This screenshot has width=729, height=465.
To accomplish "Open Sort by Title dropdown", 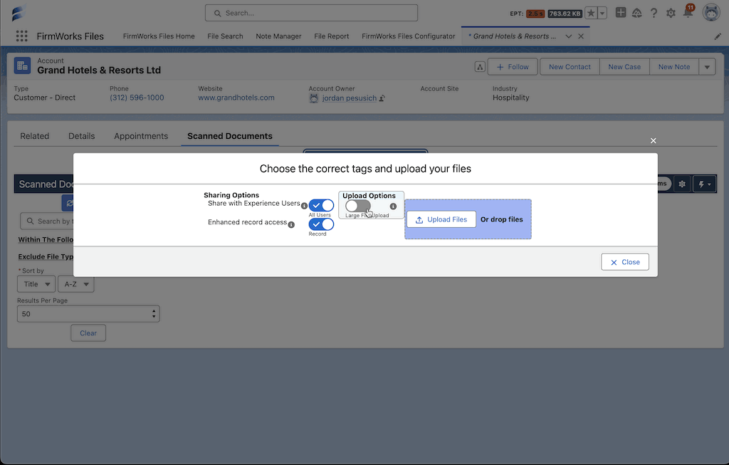I will tap(36, 284).
